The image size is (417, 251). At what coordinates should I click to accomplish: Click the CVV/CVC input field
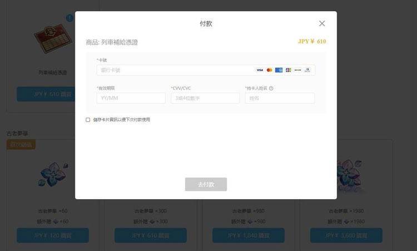coord(205,98)
